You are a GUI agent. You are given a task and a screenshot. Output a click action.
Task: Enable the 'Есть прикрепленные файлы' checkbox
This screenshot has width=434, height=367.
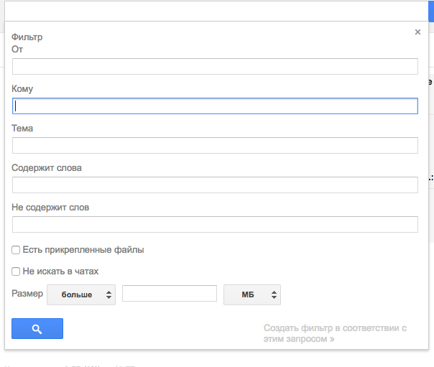tap(16, 250)
